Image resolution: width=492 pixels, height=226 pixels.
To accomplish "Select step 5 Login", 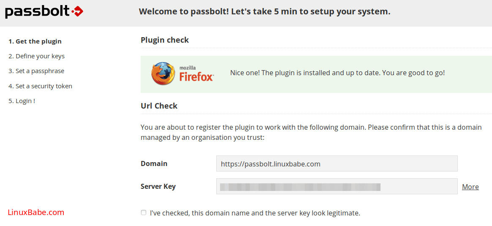I will [x=22, y=101].
